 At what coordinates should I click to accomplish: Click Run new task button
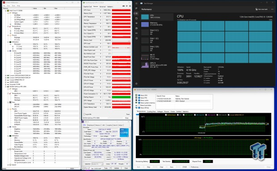[x=261, y=9]
